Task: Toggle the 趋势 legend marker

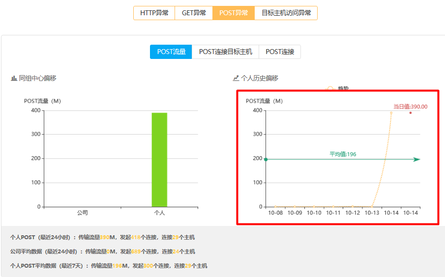Action: [x=330, y=88]
